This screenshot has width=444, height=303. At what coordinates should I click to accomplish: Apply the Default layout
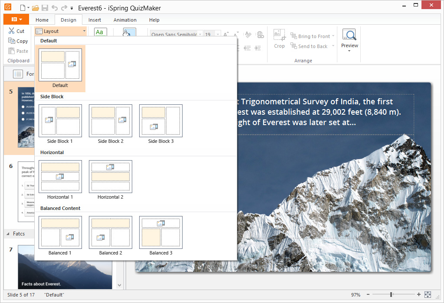click(60, 68)
